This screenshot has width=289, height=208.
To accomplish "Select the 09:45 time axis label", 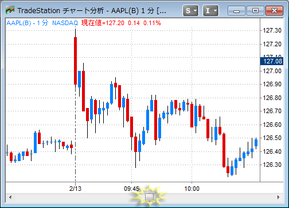I will 131,189.
